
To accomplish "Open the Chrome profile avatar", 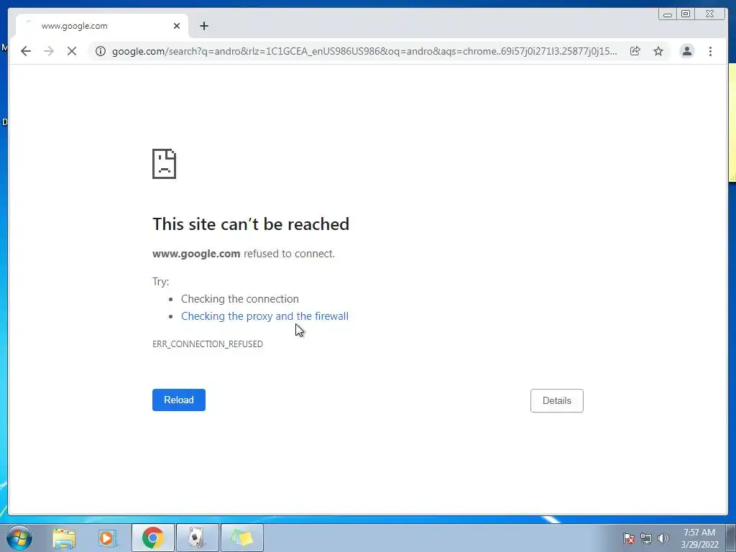I will (687, 51).
